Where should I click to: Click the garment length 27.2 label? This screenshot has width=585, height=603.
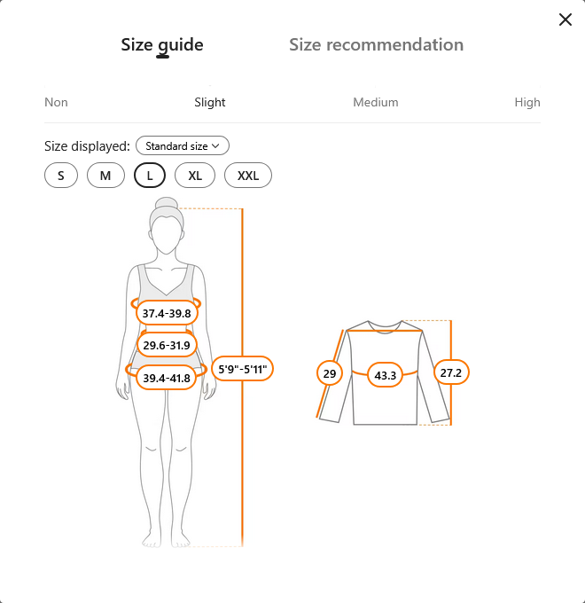coord(451,373)
